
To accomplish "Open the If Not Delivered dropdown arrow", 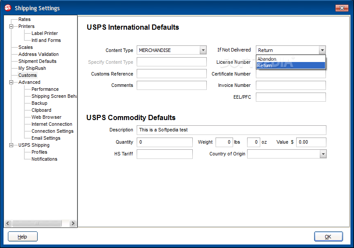I will (x=322, y=50).
